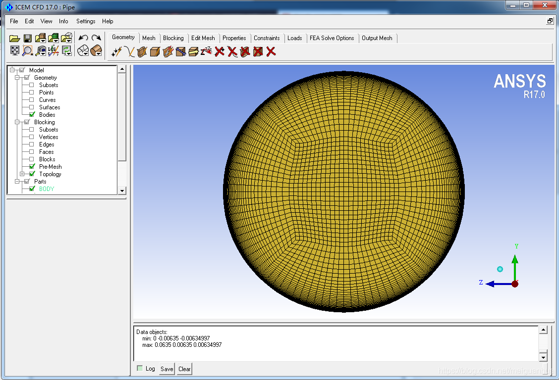Select the Create/Modify Faceted tool
The height and width of the screenshot is (380, 559).
tap(168, 52)
